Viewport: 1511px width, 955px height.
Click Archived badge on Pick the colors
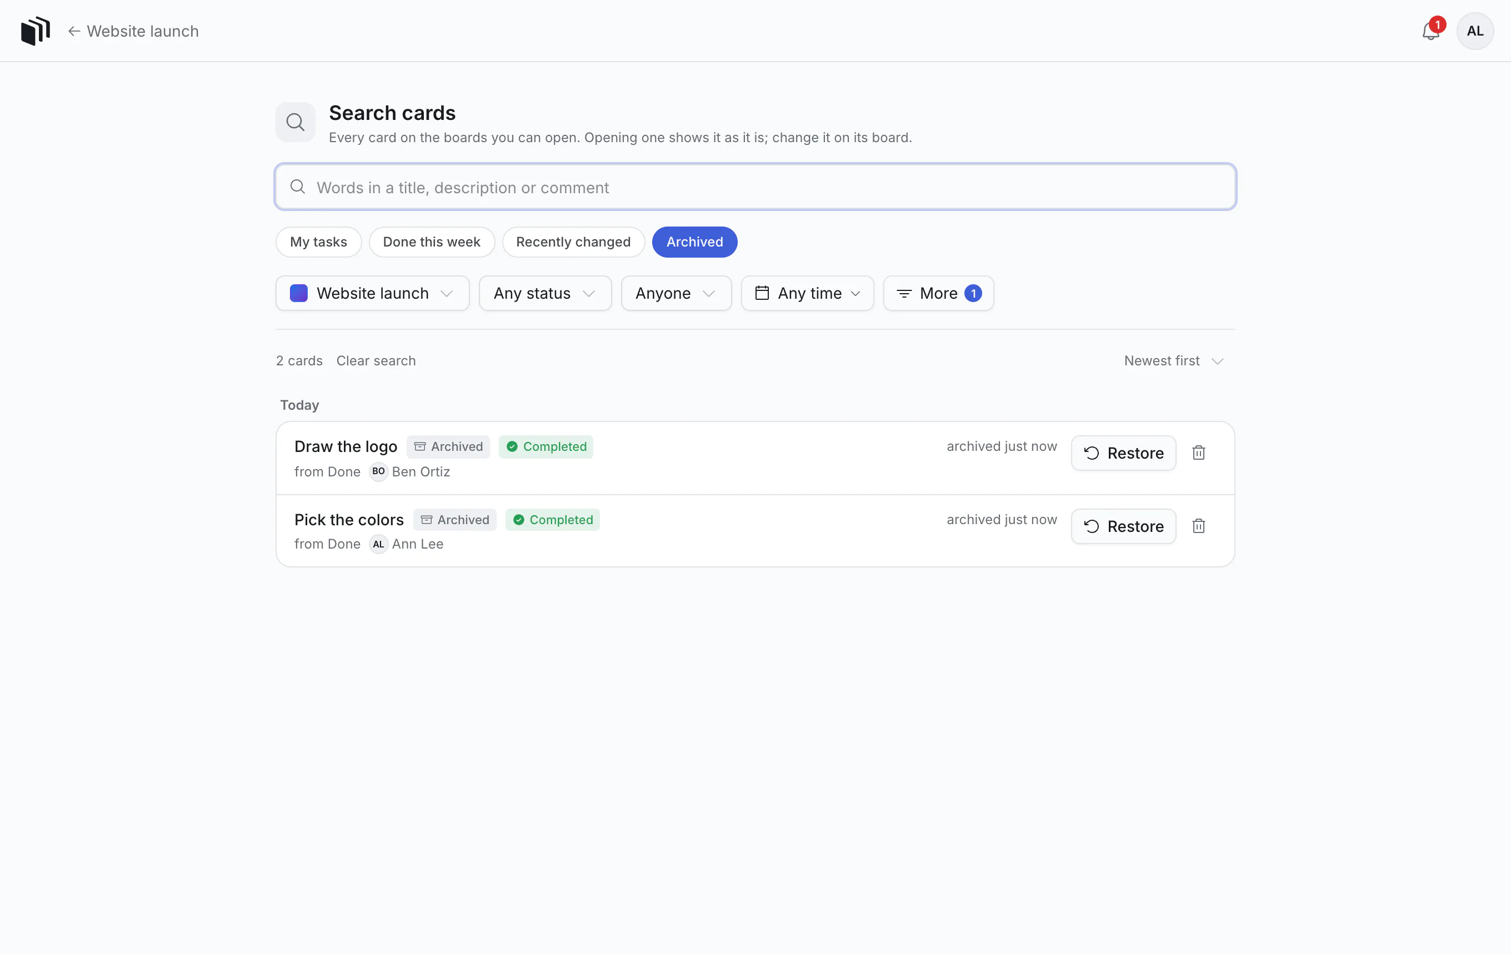454,519
